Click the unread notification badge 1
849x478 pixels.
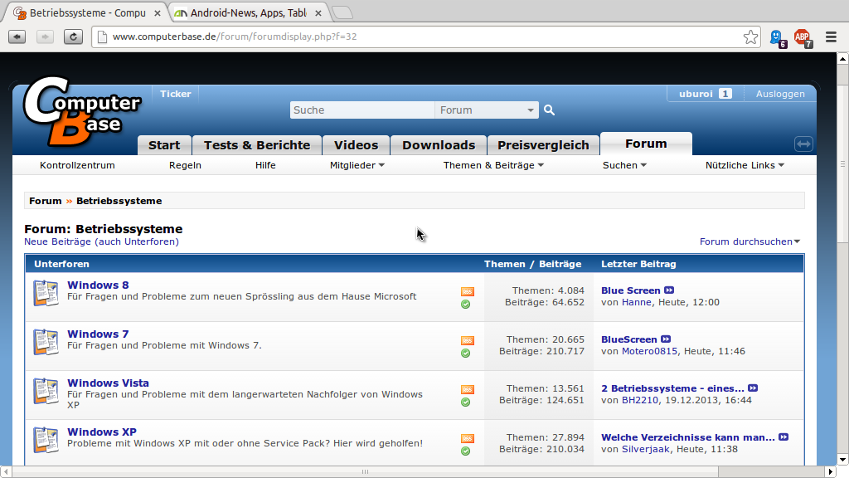tap(725, 94)
